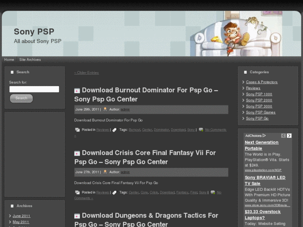The image size is (303, 227).
Task: Show previous ad with left arrow
Action: (x=283, y=136)
